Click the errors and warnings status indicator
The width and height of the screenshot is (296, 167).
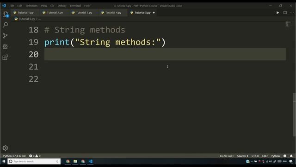coord(35,156)
